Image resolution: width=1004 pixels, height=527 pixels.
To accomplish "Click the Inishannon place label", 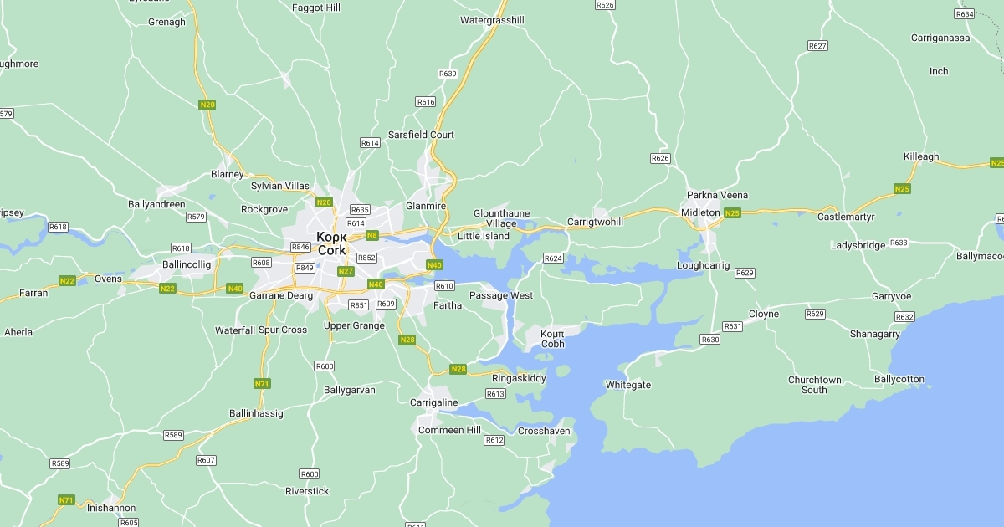I will tap(111, 508).
